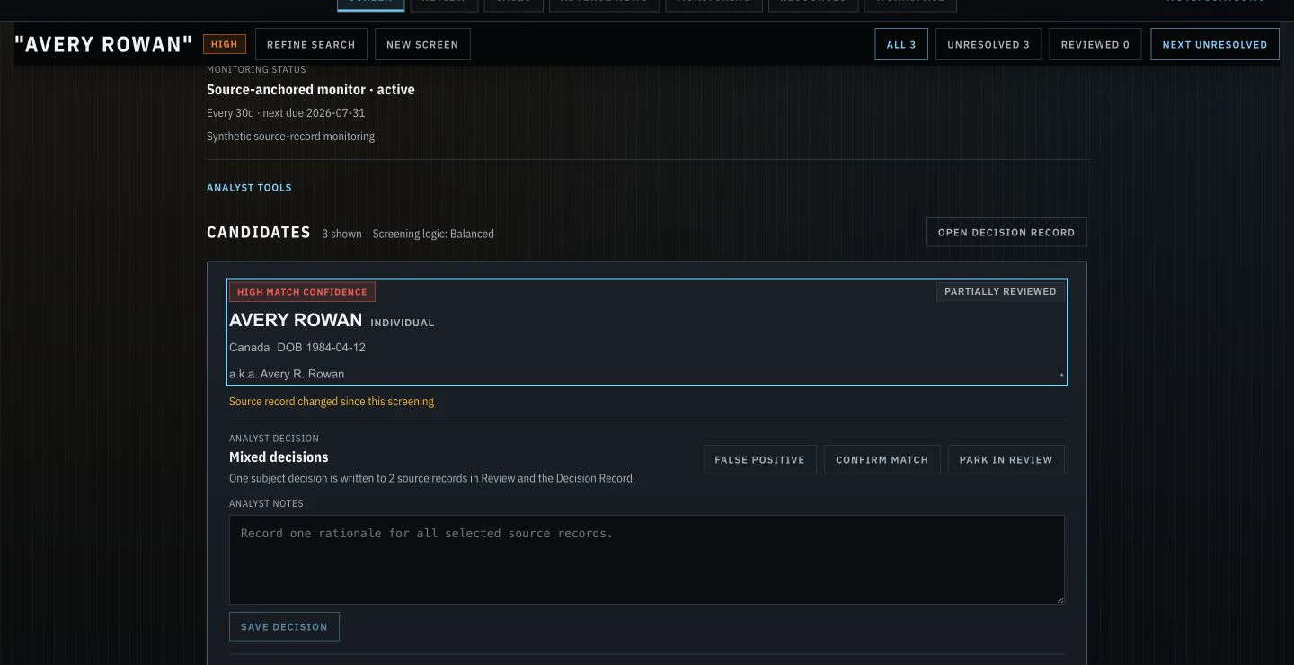Click 'Canada DOB 1984-04-12' detail text
This screenshot has height=665, width=1294.
(297, 348)
